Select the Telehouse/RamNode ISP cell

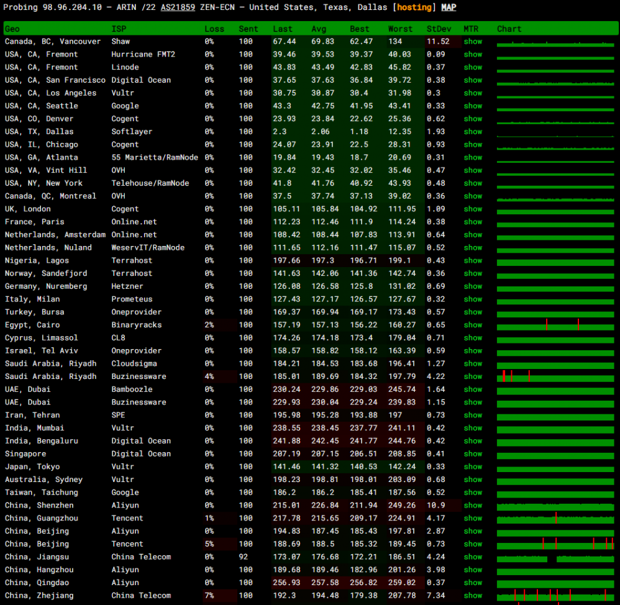150,183
